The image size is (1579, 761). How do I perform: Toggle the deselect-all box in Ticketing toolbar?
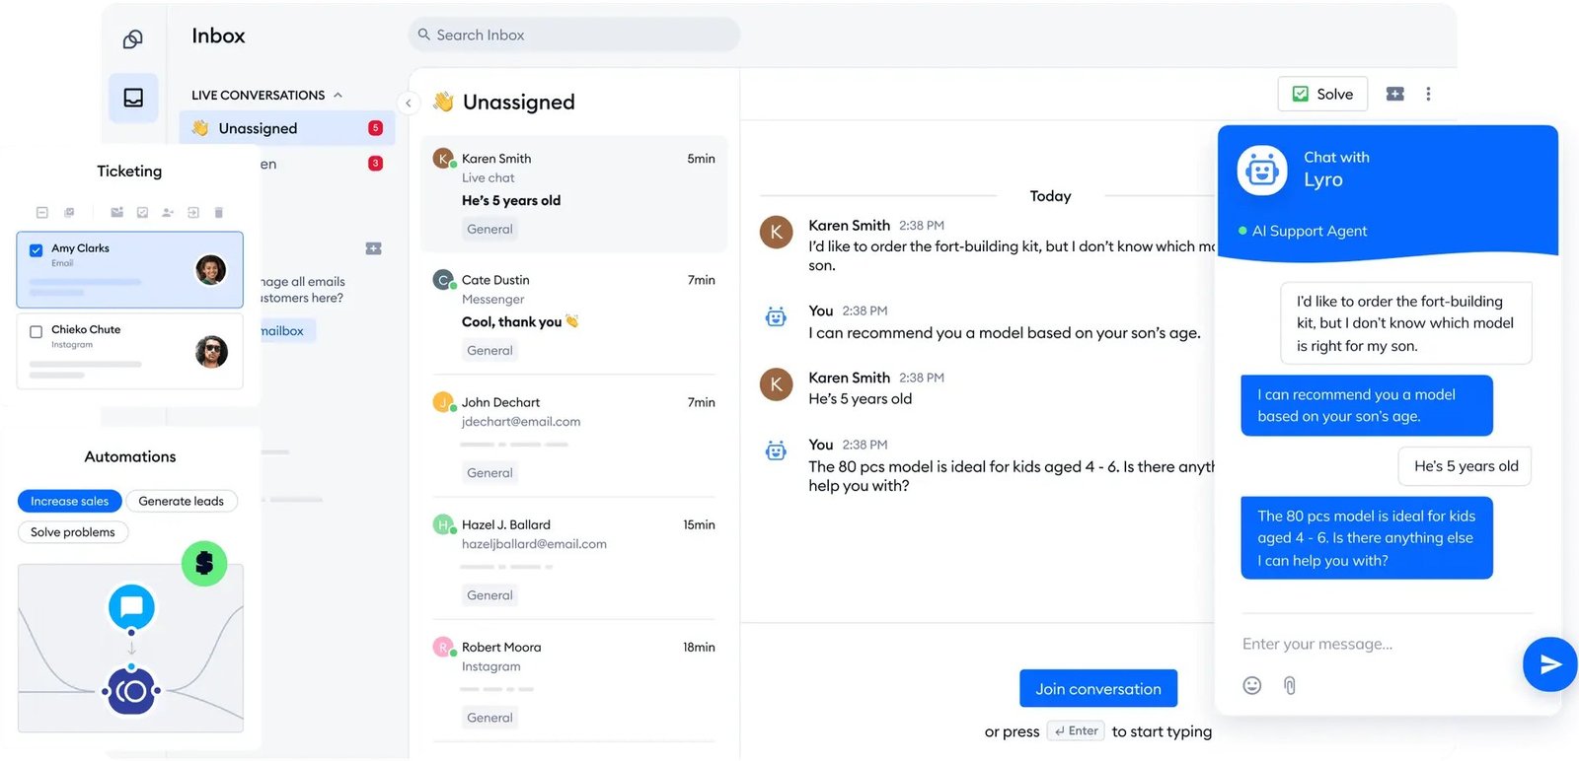pyautogui.click(x=42, y=212)
